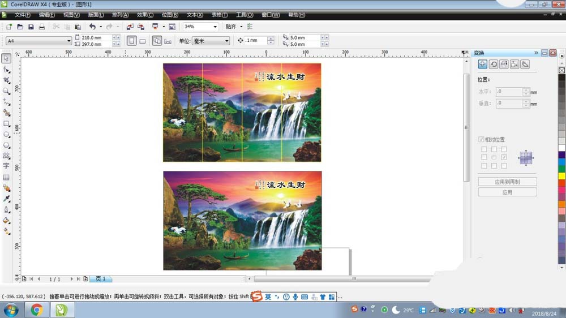Check the top-right anchor point checkbox
The image size is (566, 318).
pos(504,149)
